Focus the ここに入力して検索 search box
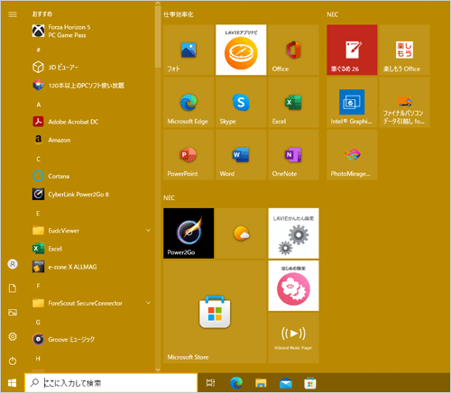451x393 pixels. (111, 383)
